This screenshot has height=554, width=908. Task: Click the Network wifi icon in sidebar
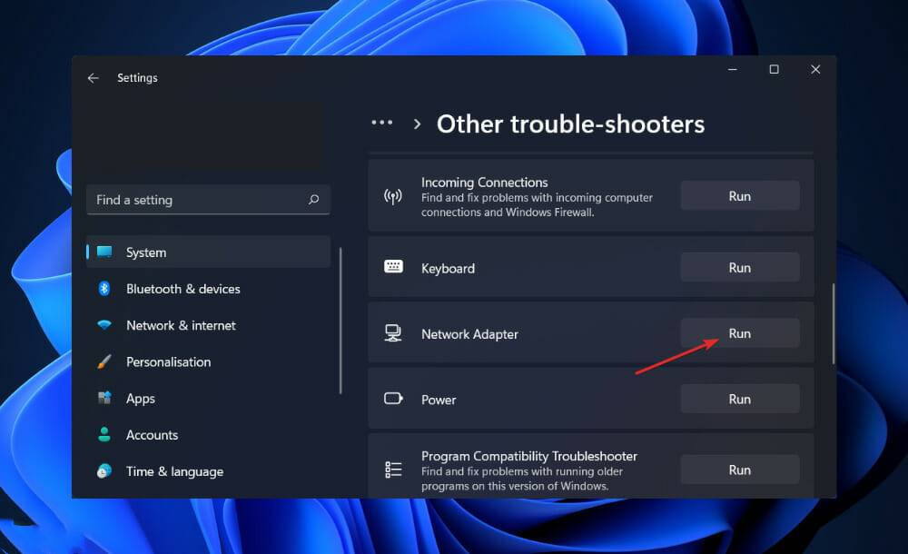[x=104, y=324]
